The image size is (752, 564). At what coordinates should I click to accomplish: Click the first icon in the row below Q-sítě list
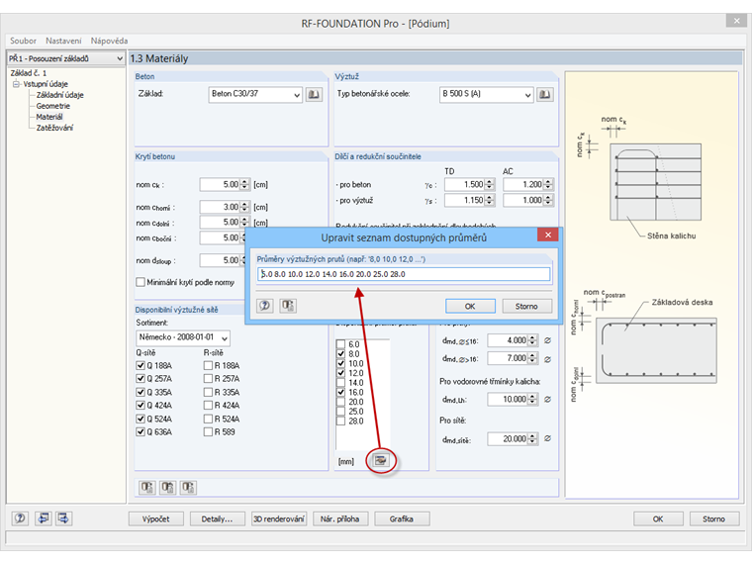click(147, 487)
